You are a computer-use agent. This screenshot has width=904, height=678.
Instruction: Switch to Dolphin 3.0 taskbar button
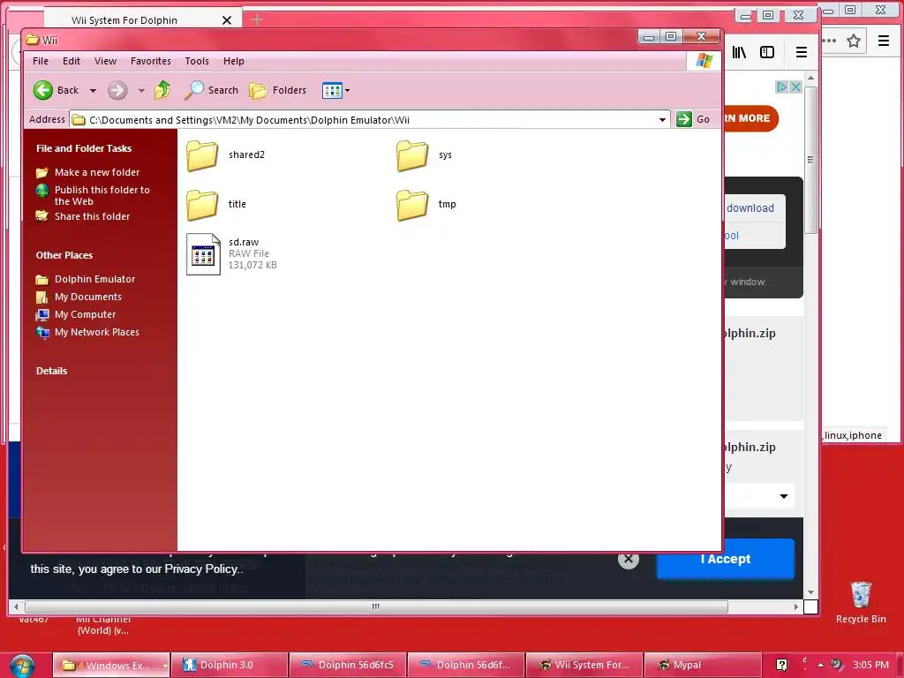[230, 666]
